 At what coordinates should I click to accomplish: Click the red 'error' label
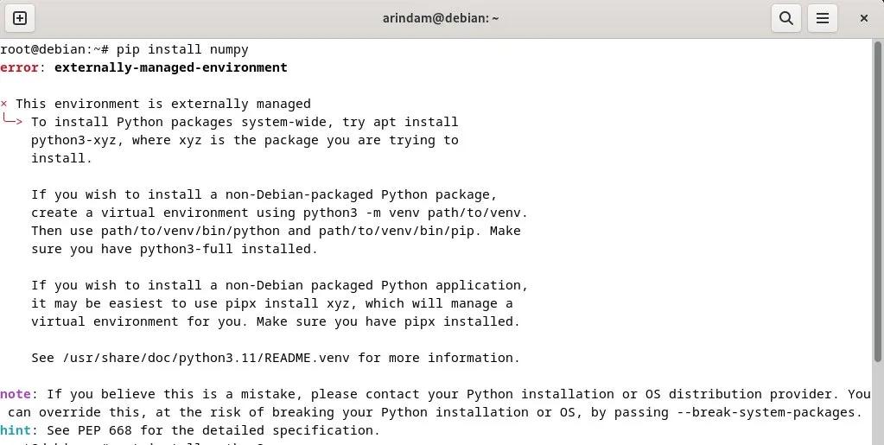[19, 67]
